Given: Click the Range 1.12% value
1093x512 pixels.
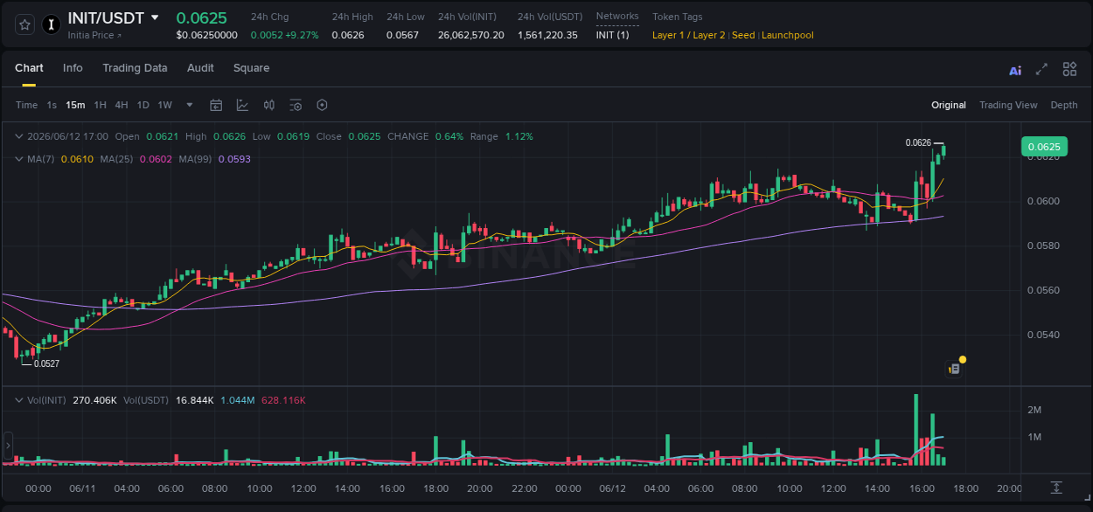Looking at the screenshot, I should 519,136.
